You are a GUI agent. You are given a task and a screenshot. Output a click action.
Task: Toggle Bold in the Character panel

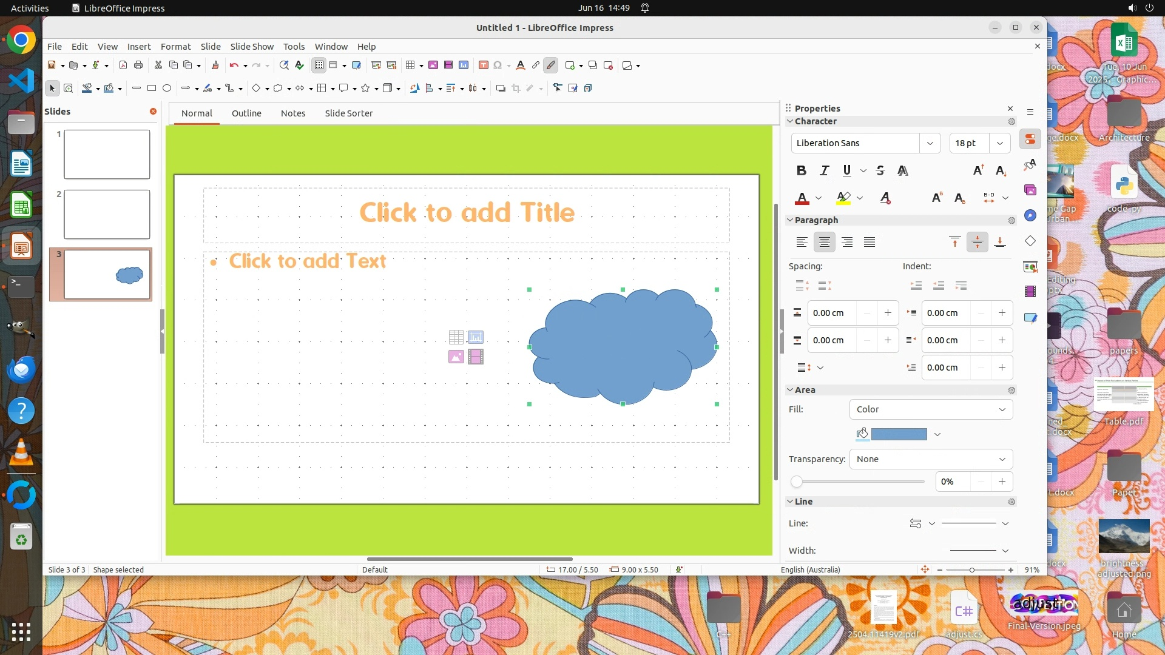[x=801, y=170]
